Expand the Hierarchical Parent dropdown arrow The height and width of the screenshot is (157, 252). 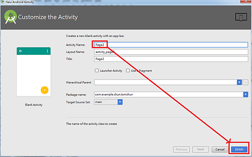click(x=239, y=82)
